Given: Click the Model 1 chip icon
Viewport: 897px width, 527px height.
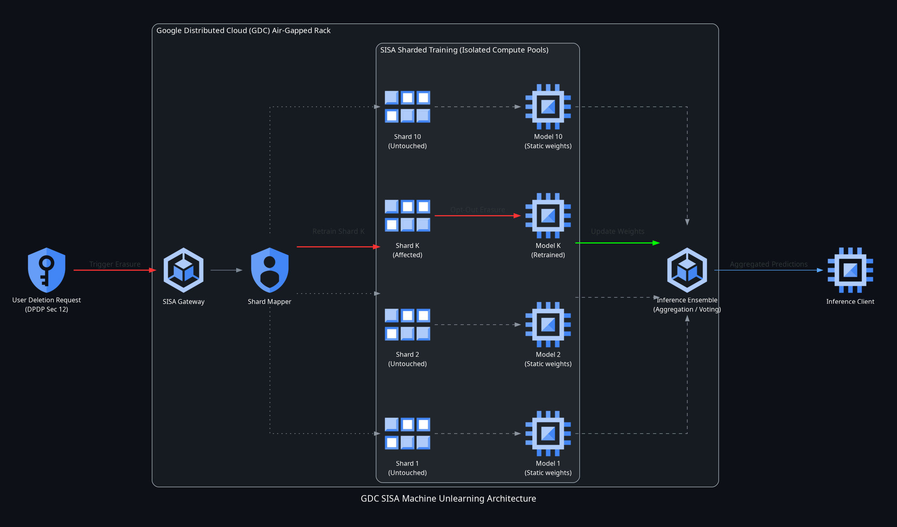Looking at the screenshot, I should pyautogui.click(x=548, y=434).
